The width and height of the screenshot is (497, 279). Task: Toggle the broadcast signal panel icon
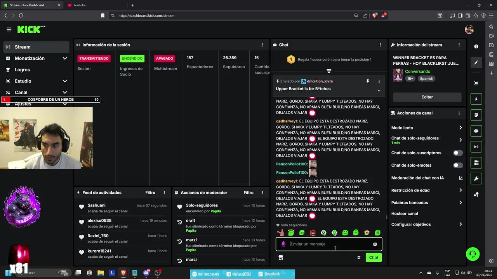[476, 147]
